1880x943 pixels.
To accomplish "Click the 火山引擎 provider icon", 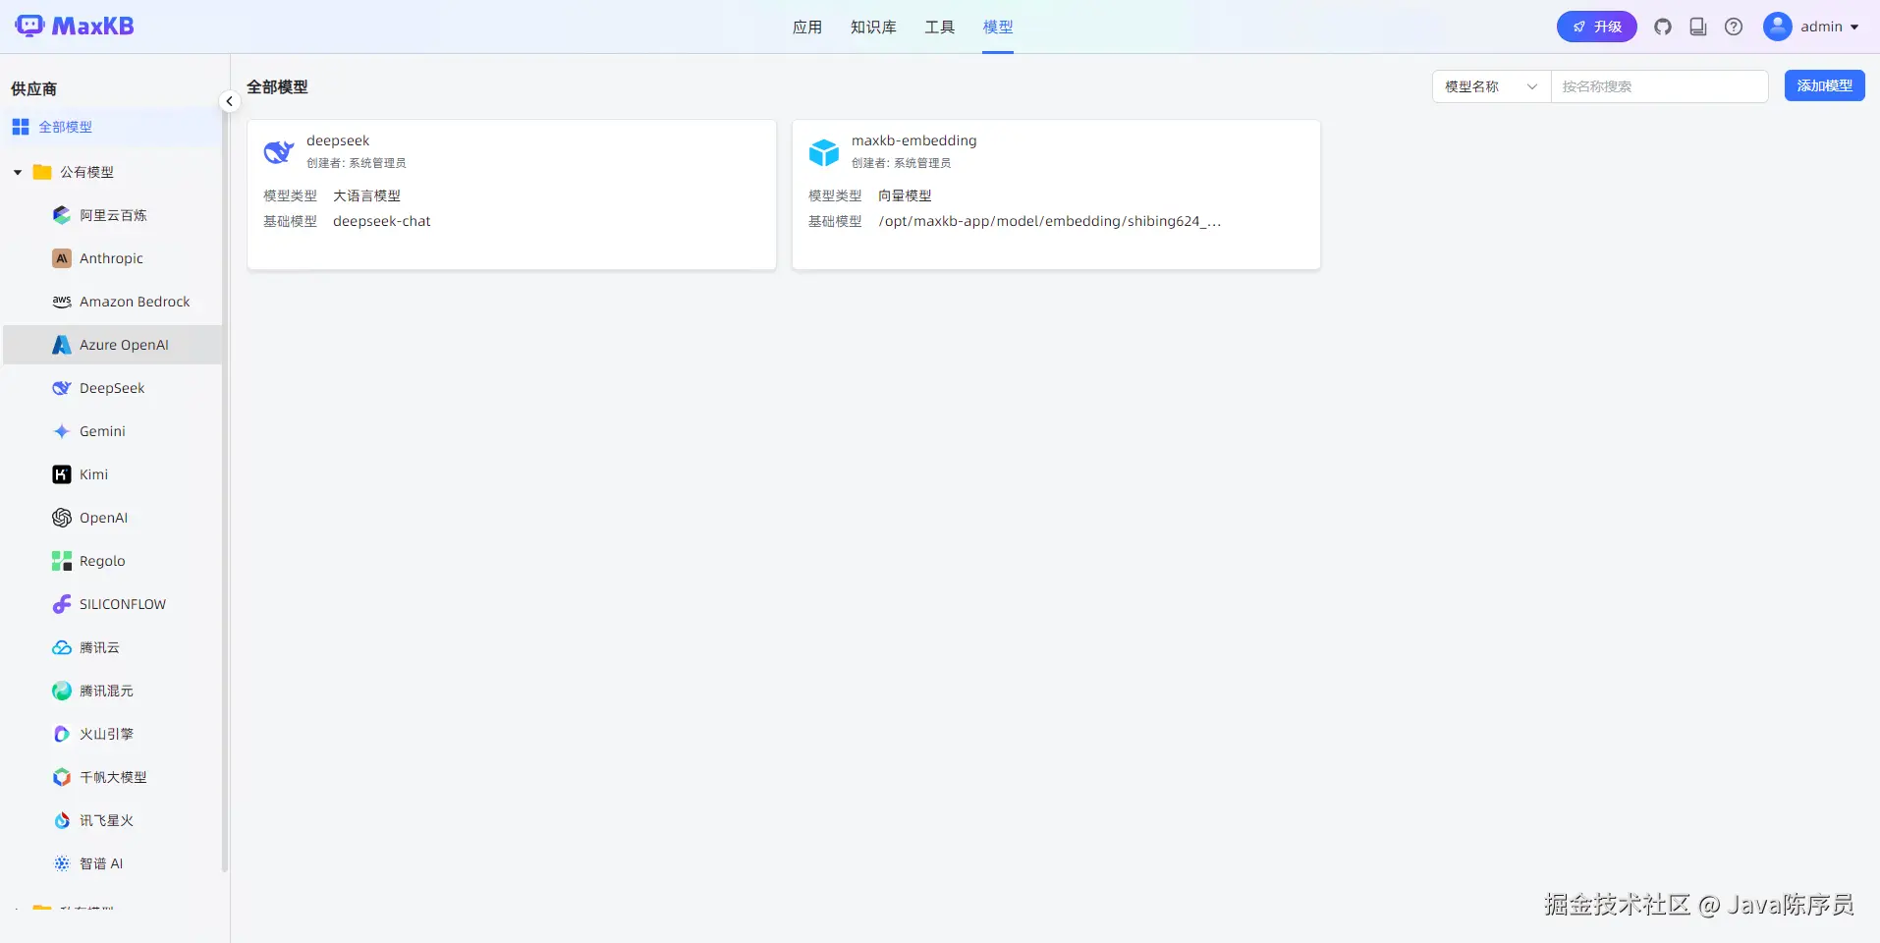I will tap(62, 734).
